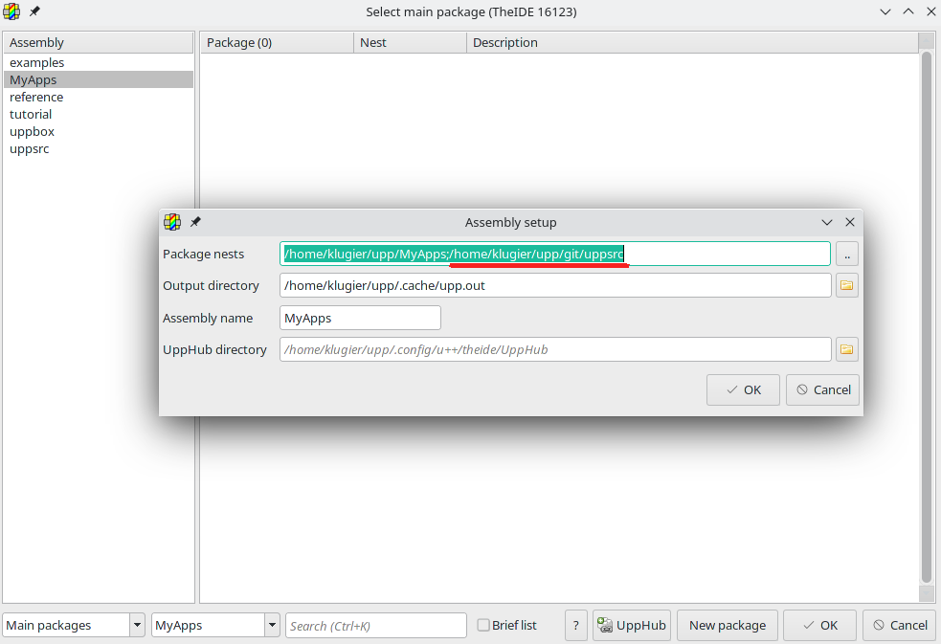This screenshot has height=644, width=941.
Task: Open the MyApps assembly dropdown
Action: pyautogui.click(x=272, y=625)
